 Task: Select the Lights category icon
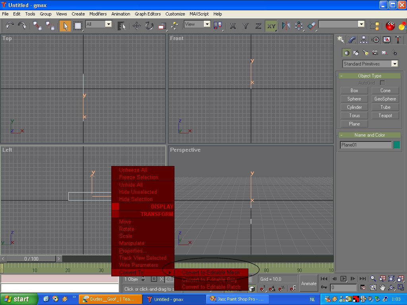tap(366, 53)
